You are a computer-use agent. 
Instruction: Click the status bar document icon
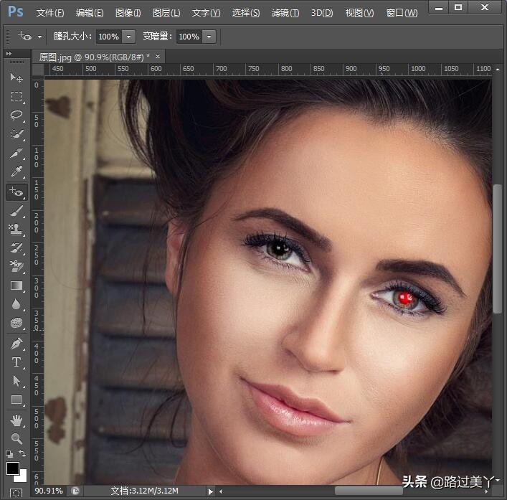(x=75, y=491)
